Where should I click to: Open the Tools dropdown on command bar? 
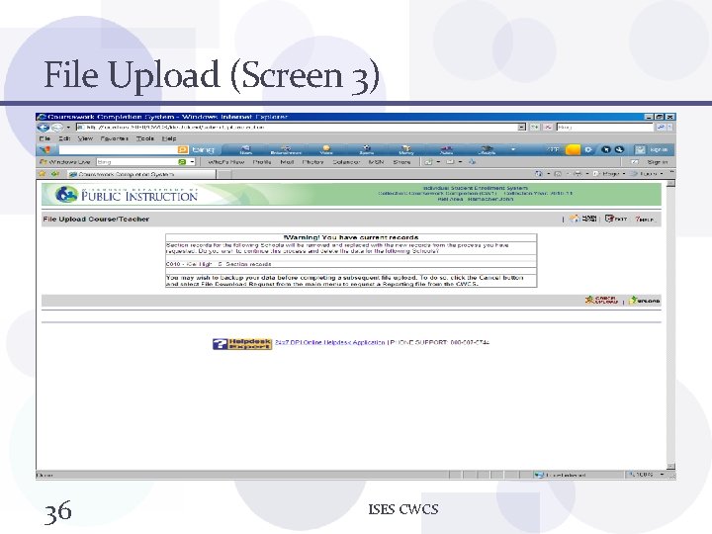pos(647,173)
